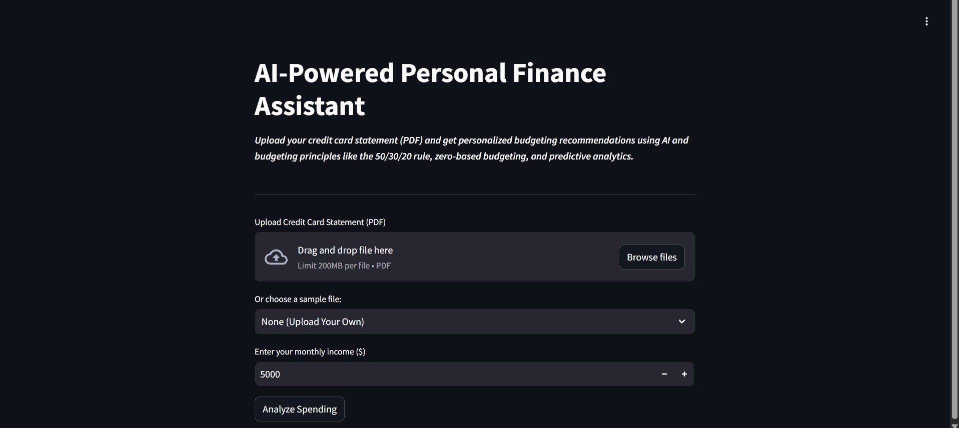Expand the sample file chevron arrow
The image size is (959, 428).
coord(681,321)
